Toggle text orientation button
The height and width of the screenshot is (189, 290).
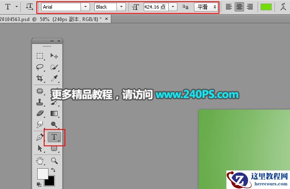coord(29,7)
